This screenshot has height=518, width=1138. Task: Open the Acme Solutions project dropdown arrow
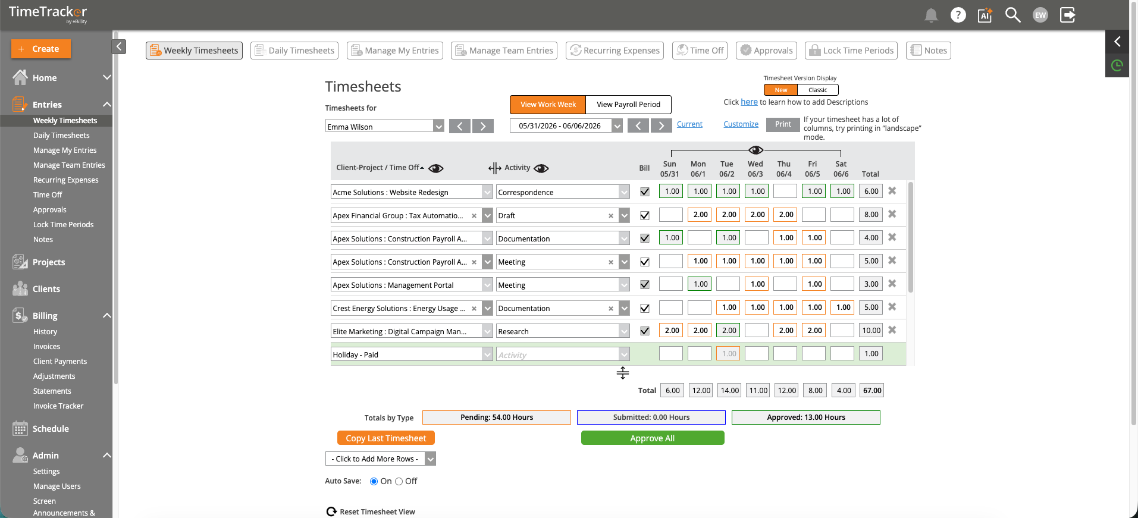487,192
